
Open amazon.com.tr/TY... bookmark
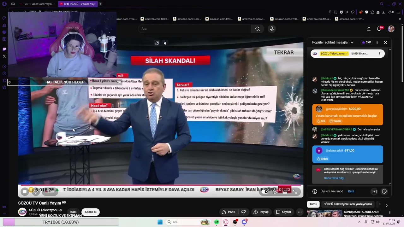pyautogui.click(x=350, y=19)
